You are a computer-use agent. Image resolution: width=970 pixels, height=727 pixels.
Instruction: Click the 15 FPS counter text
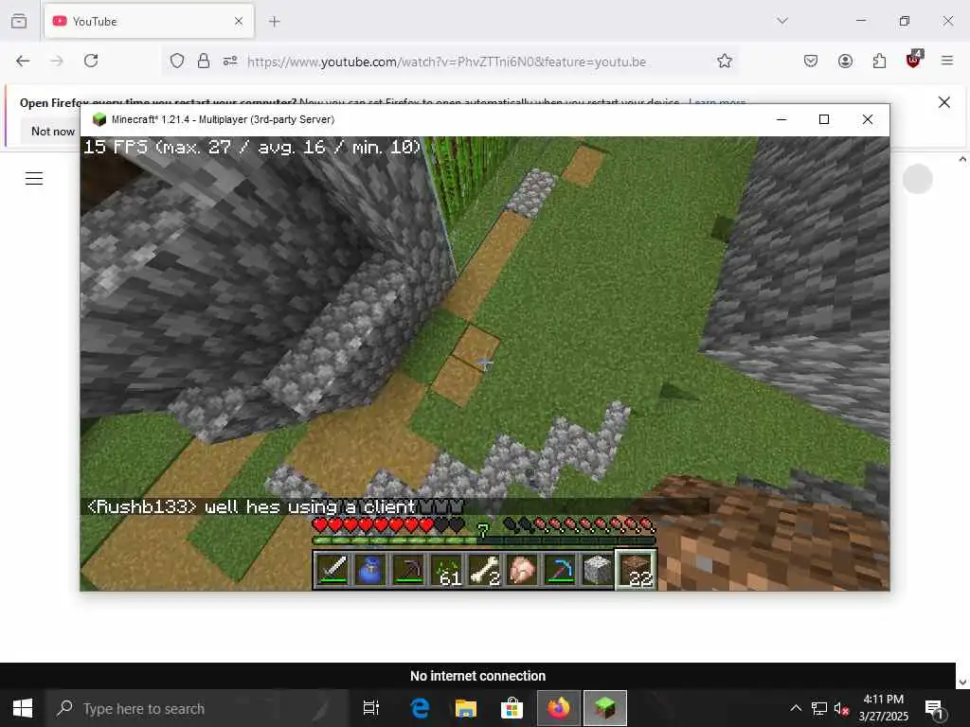coord(252,147)
